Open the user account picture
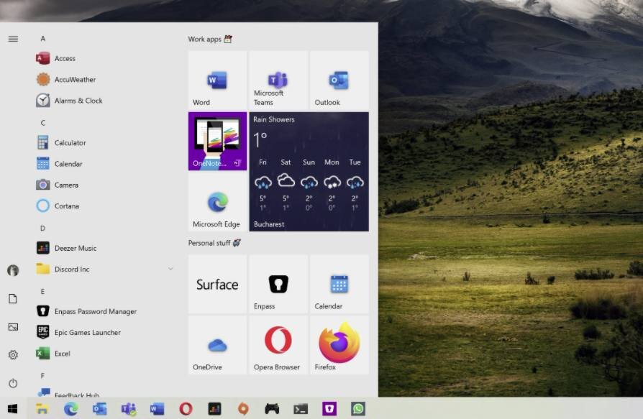 [13, 270]
